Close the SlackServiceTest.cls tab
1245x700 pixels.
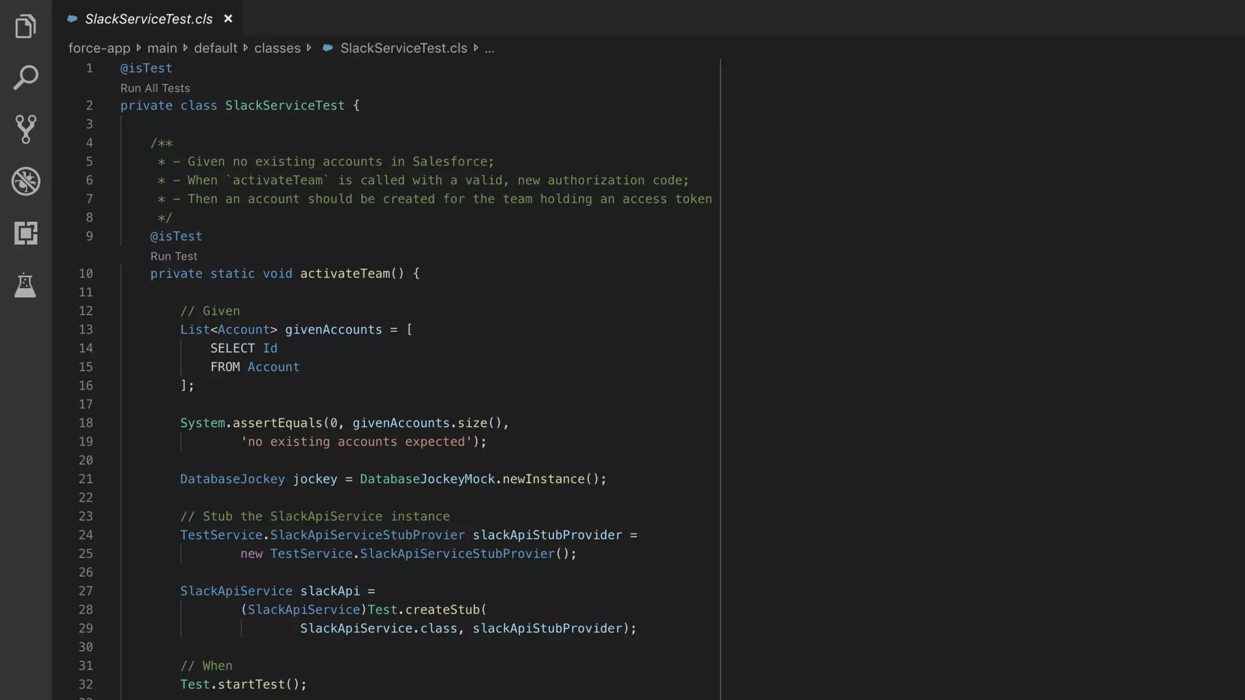[228, 19]
